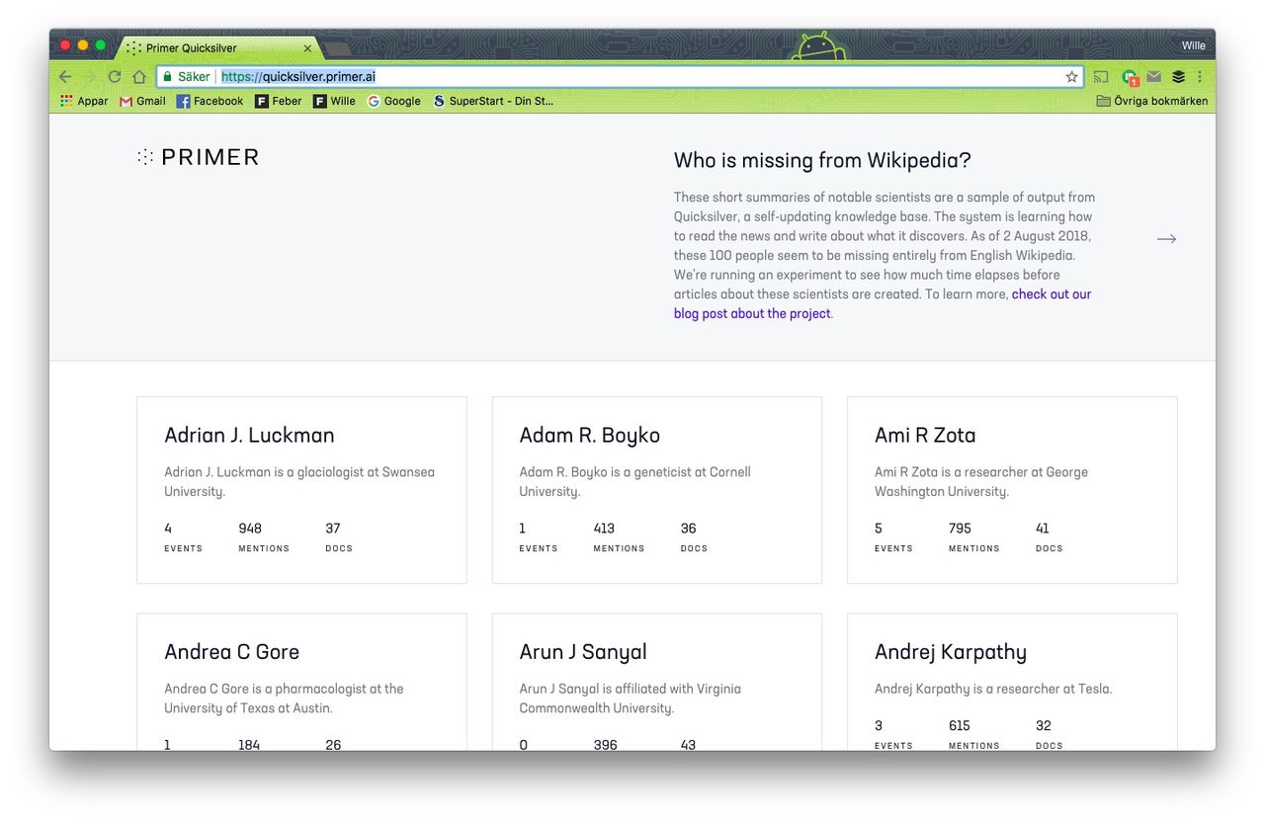Screen dimensions: 1265x821
Task: Open Facebook from the bookmarks bar
Action: tap(210, 100)
